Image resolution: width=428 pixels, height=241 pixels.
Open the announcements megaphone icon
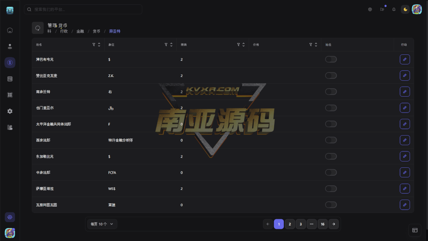click(382, 9)
